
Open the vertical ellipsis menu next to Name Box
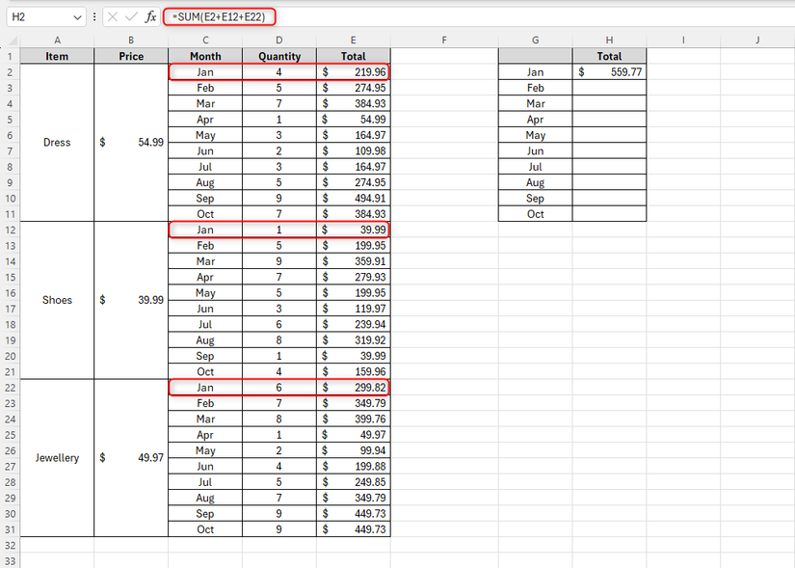coord(93,16)
